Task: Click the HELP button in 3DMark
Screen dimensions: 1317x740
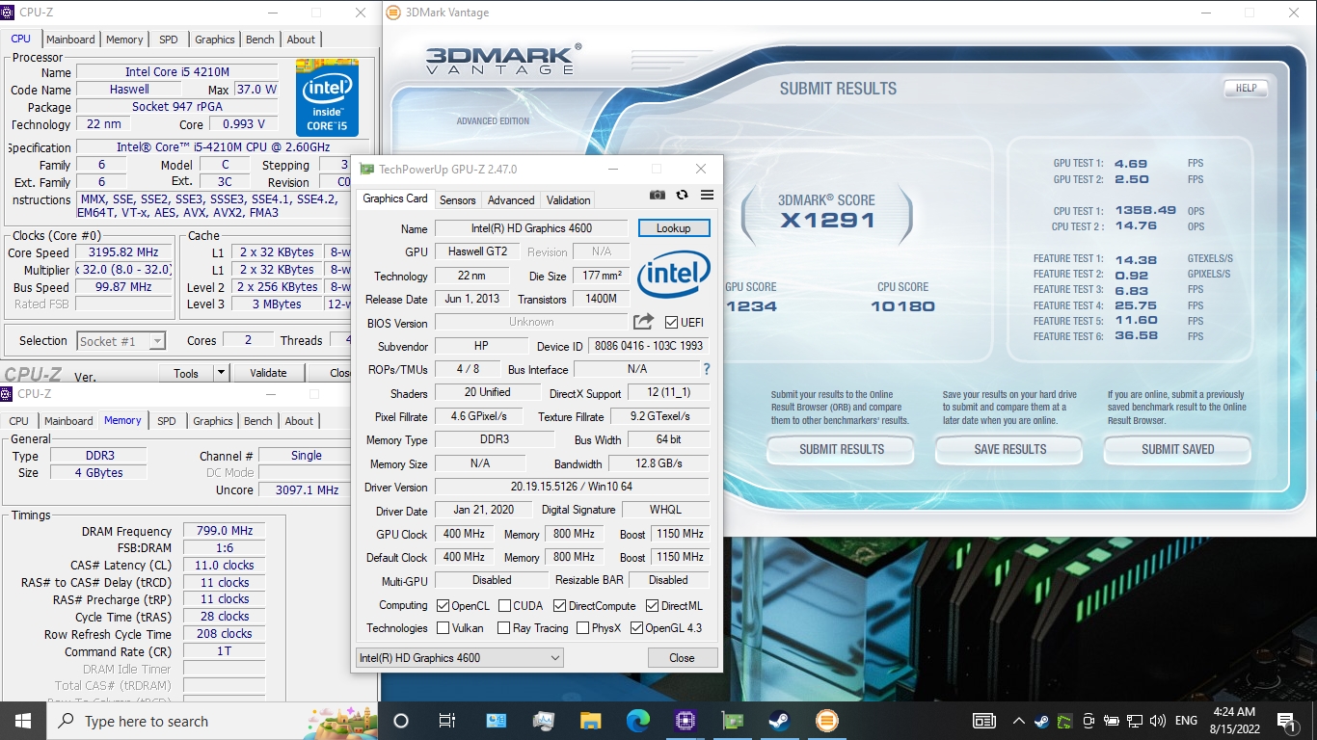Action: point(1246,88)
